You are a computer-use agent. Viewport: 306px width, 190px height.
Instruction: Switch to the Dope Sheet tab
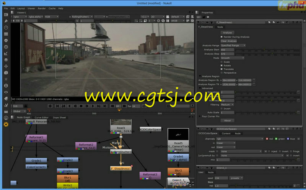59,118
